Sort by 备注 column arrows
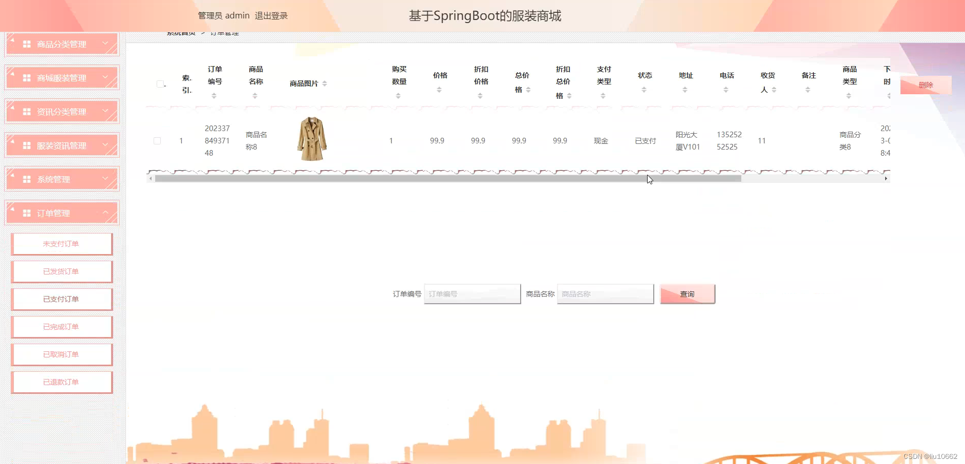 808,90
